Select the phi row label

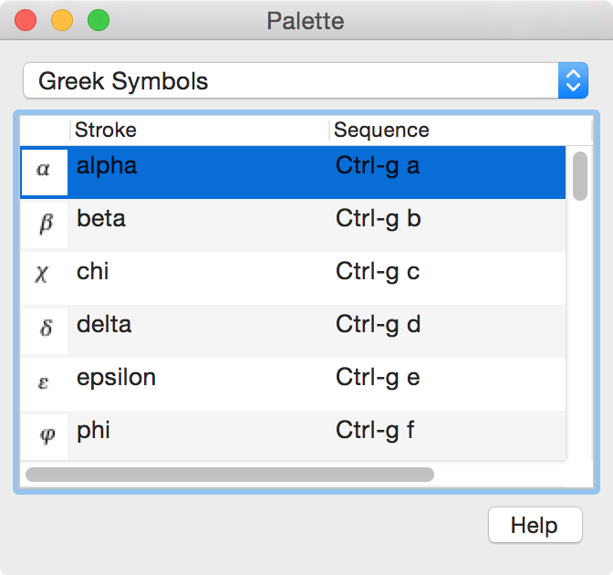coord(93,431)
